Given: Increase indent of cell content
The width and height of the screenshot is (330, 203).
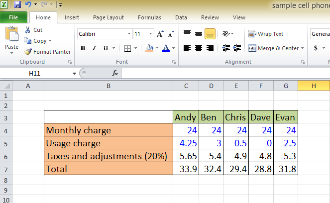Looking at the screenshot, I should pyautogui.click(x=237, y=48).
